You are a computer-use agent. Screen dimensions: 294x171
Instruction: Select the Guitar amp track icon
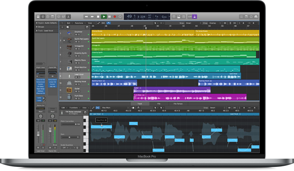click(69, 90)
